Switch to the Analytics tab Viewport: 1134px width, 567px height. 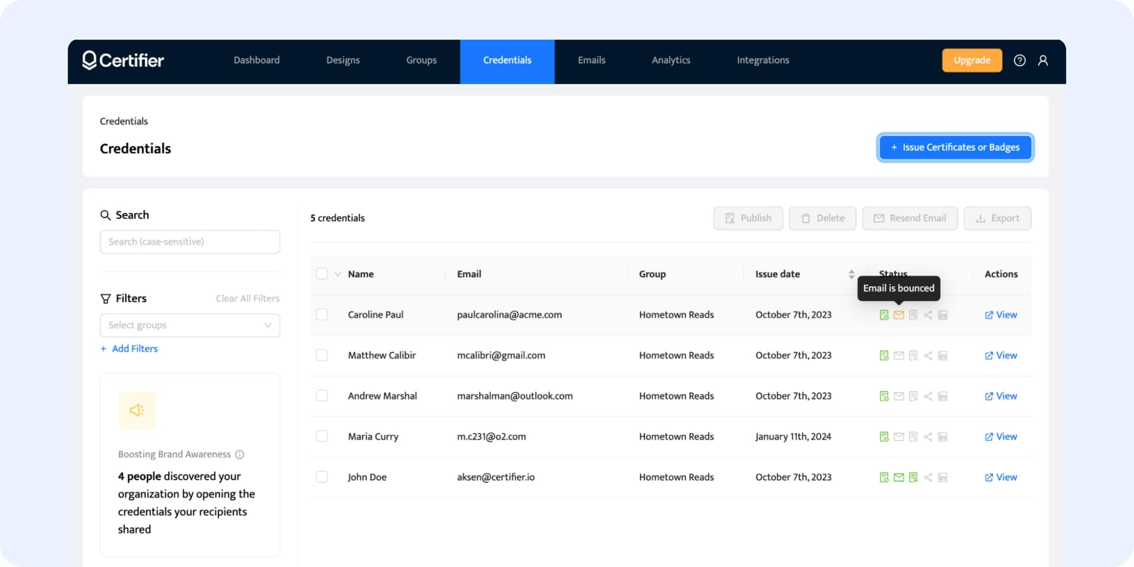pos(670,60)
